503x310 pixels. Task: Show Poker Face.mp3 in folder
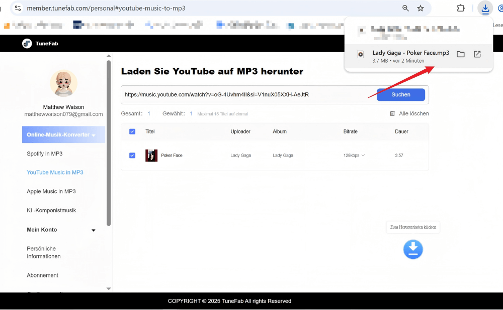(x=461, y=54)
